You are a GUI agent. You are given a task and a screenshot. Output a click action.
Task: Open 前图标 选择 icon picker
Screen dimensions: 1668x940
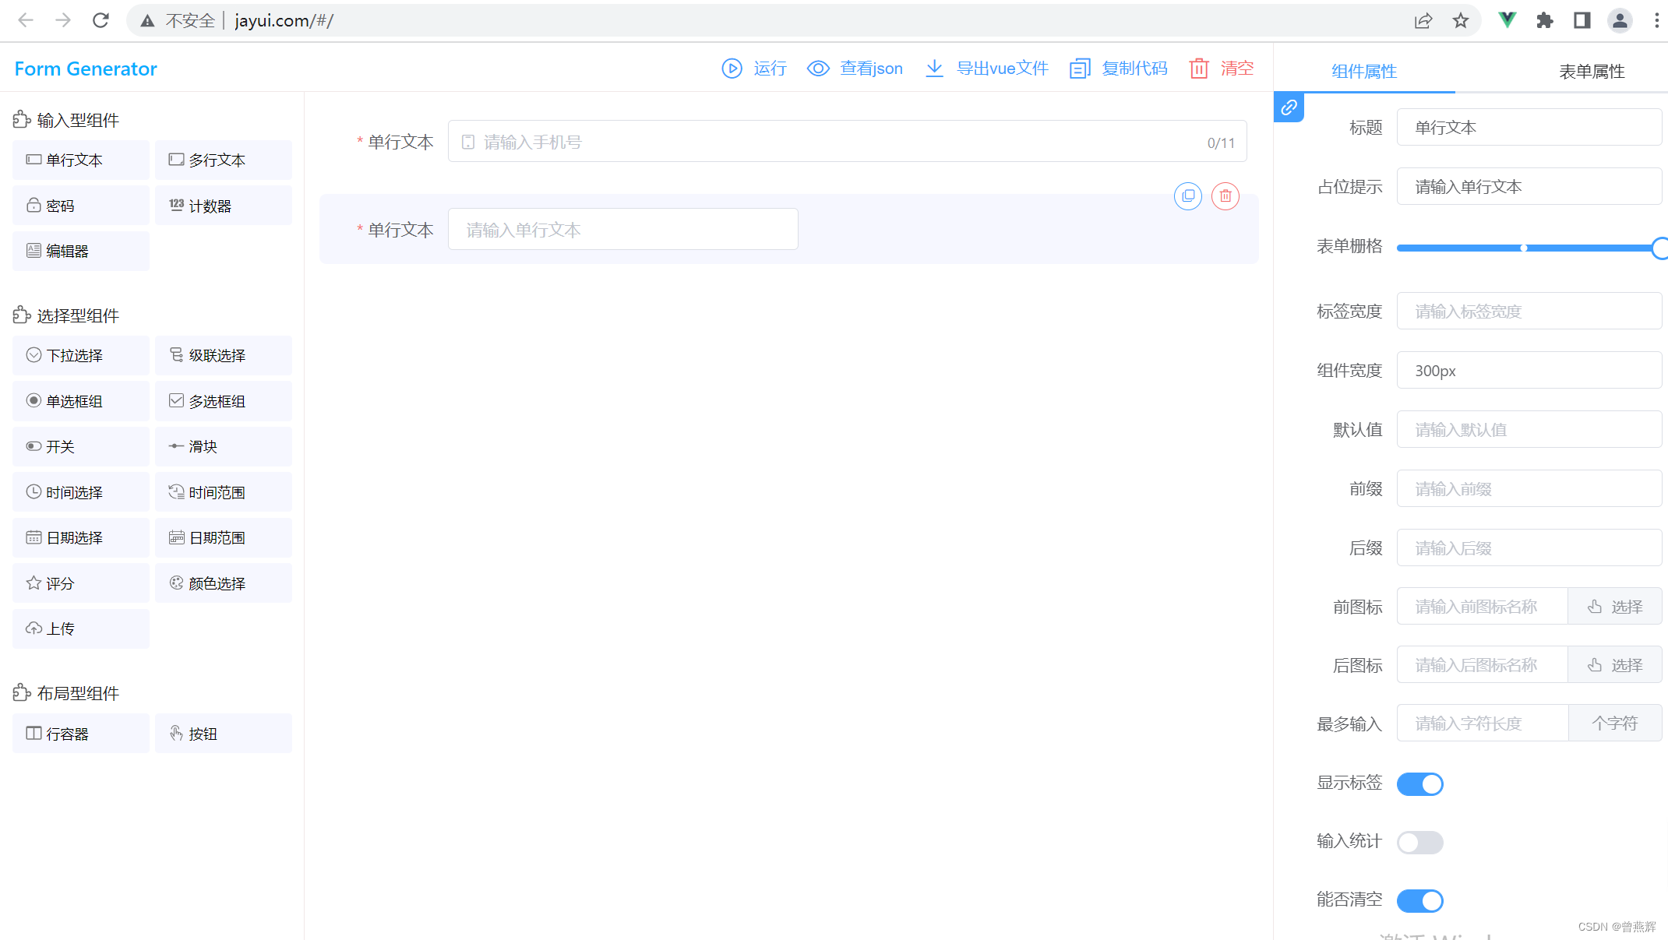1614,607
